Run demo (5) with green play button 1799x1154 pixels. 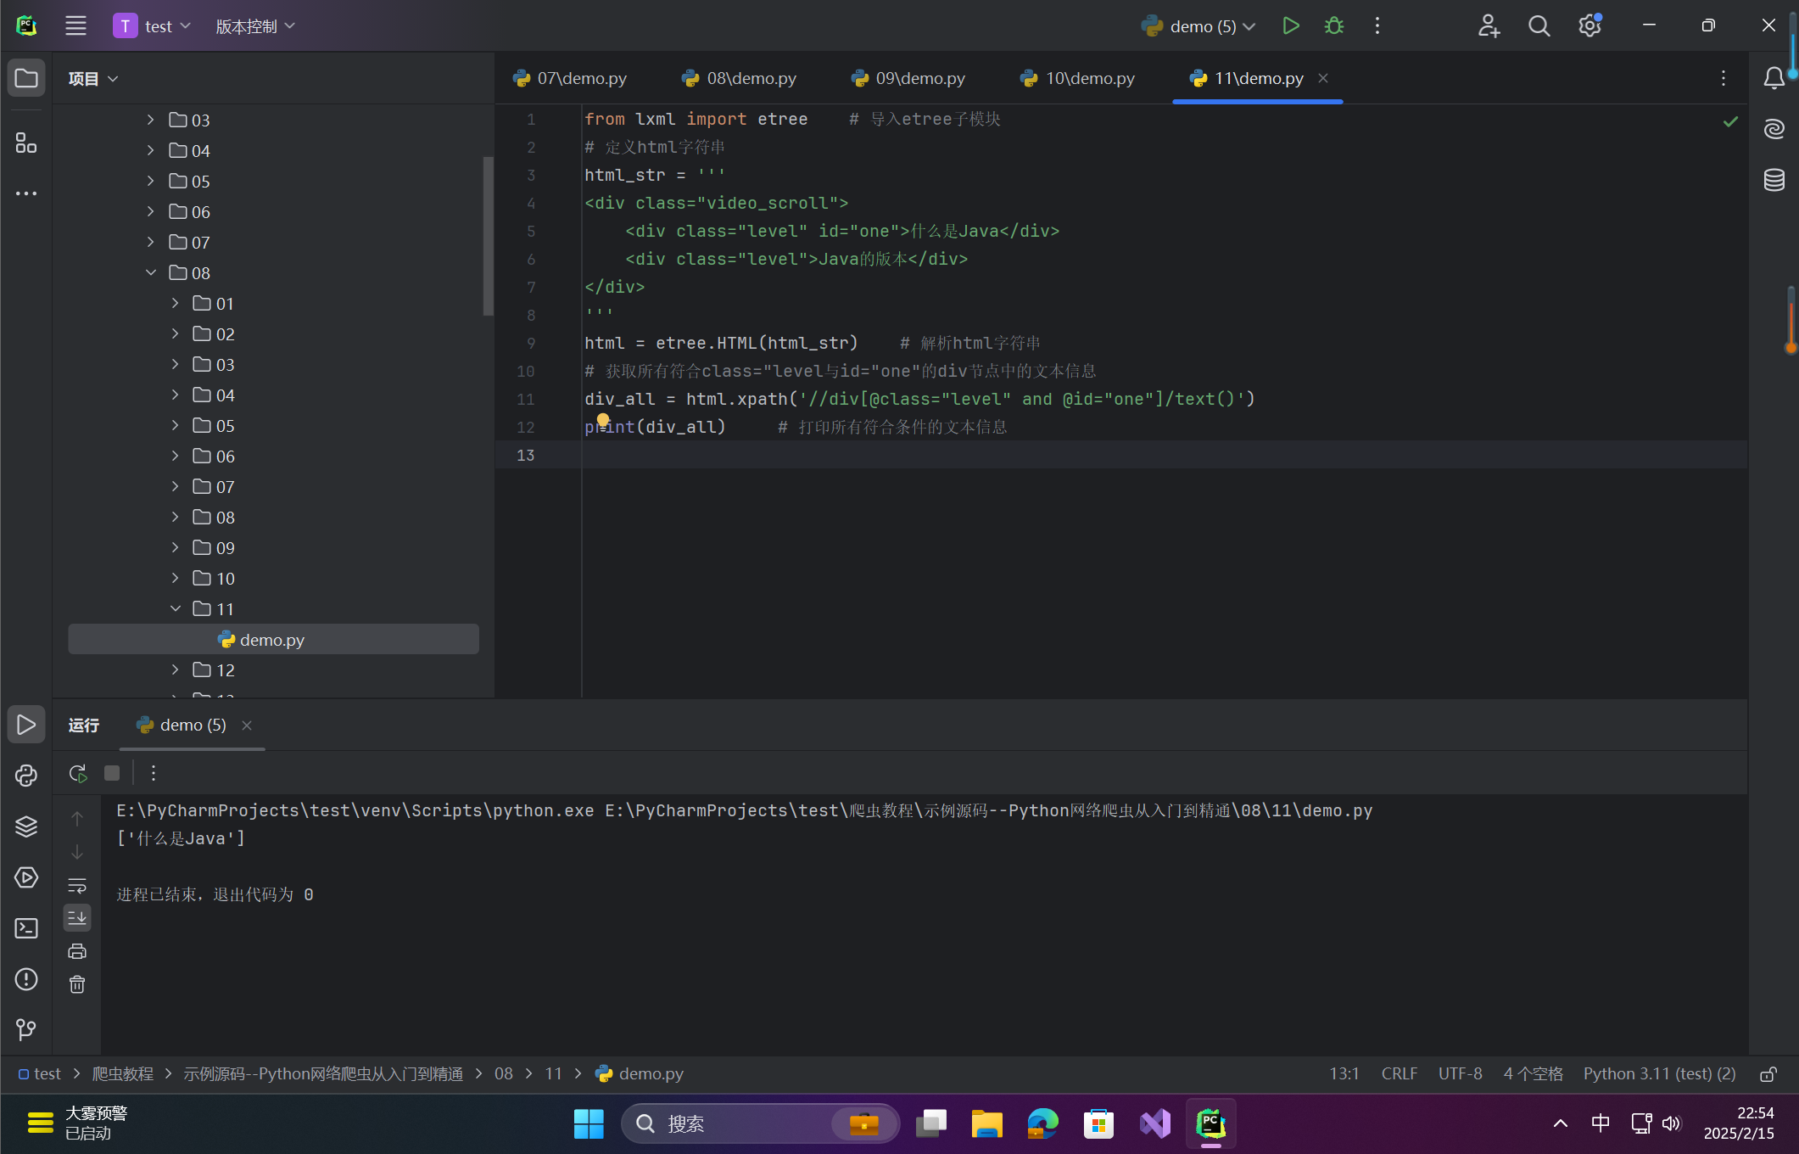tap(1290, 26)
